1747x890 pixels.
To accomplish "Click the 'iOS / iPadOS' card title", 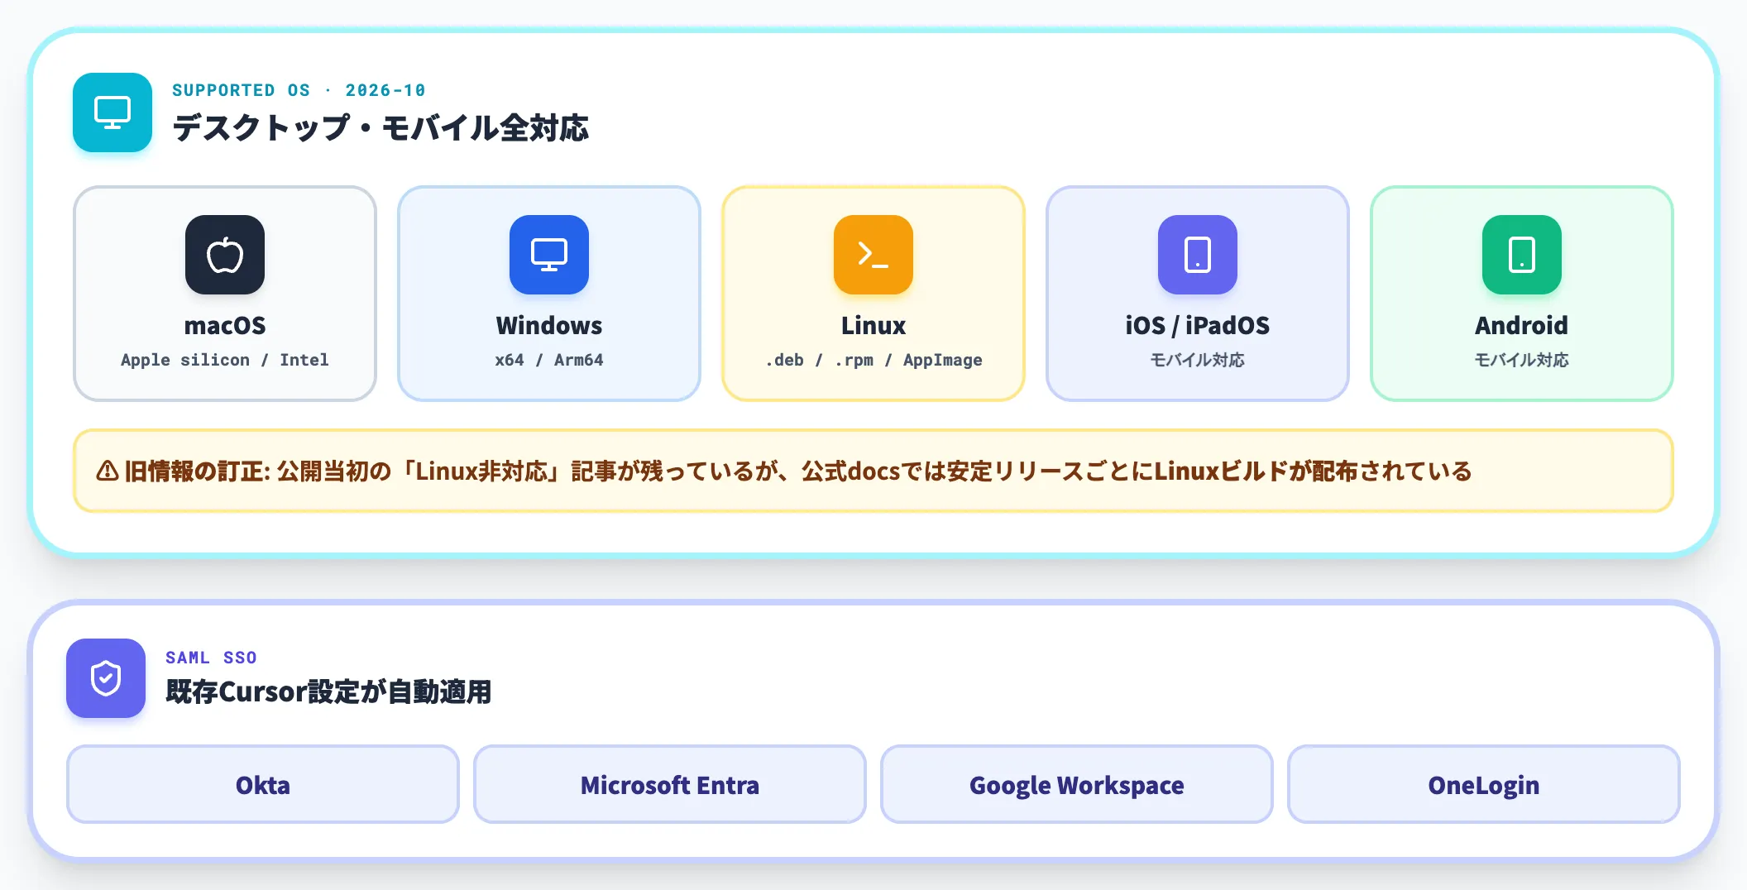I will (1198, 325).
